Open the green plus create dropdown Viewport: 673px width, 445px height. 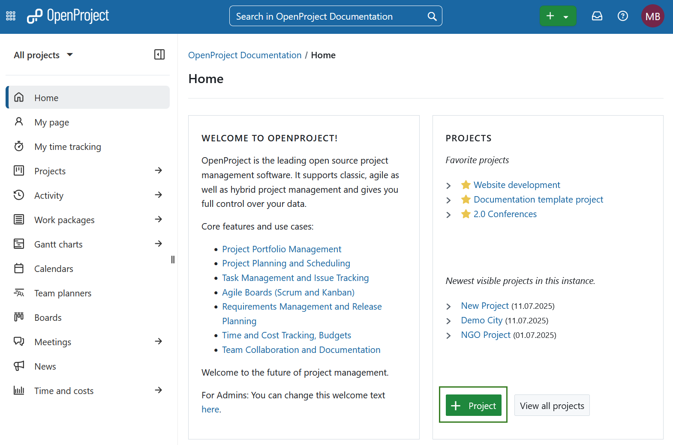pyautogui.click(x=558, y=16)
